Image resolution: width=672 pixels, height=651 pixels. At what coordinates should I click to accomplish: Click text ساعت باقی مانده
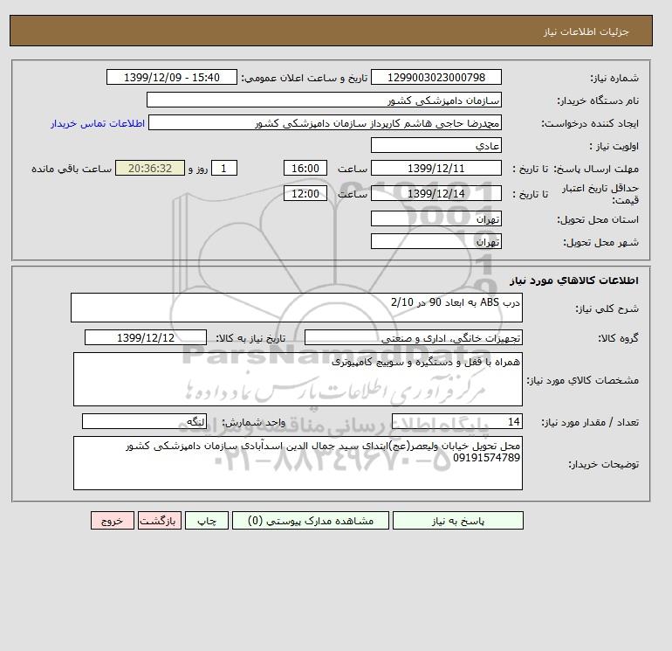[72, 169]
